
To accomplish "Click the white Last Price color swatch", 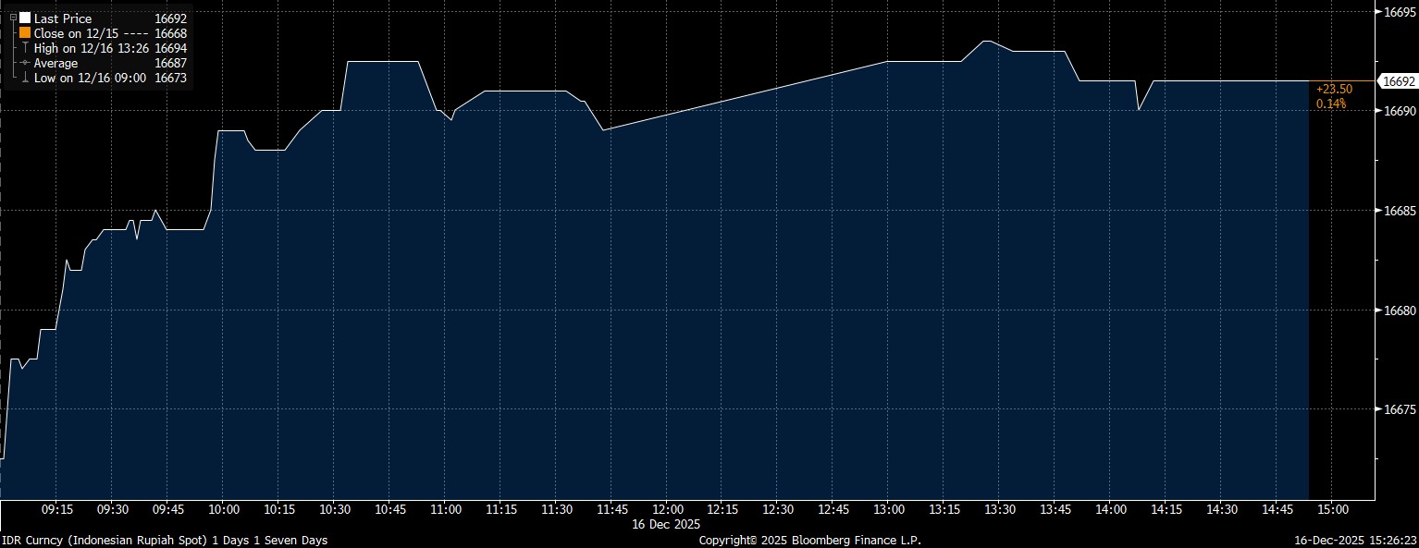I will [25, 18].
